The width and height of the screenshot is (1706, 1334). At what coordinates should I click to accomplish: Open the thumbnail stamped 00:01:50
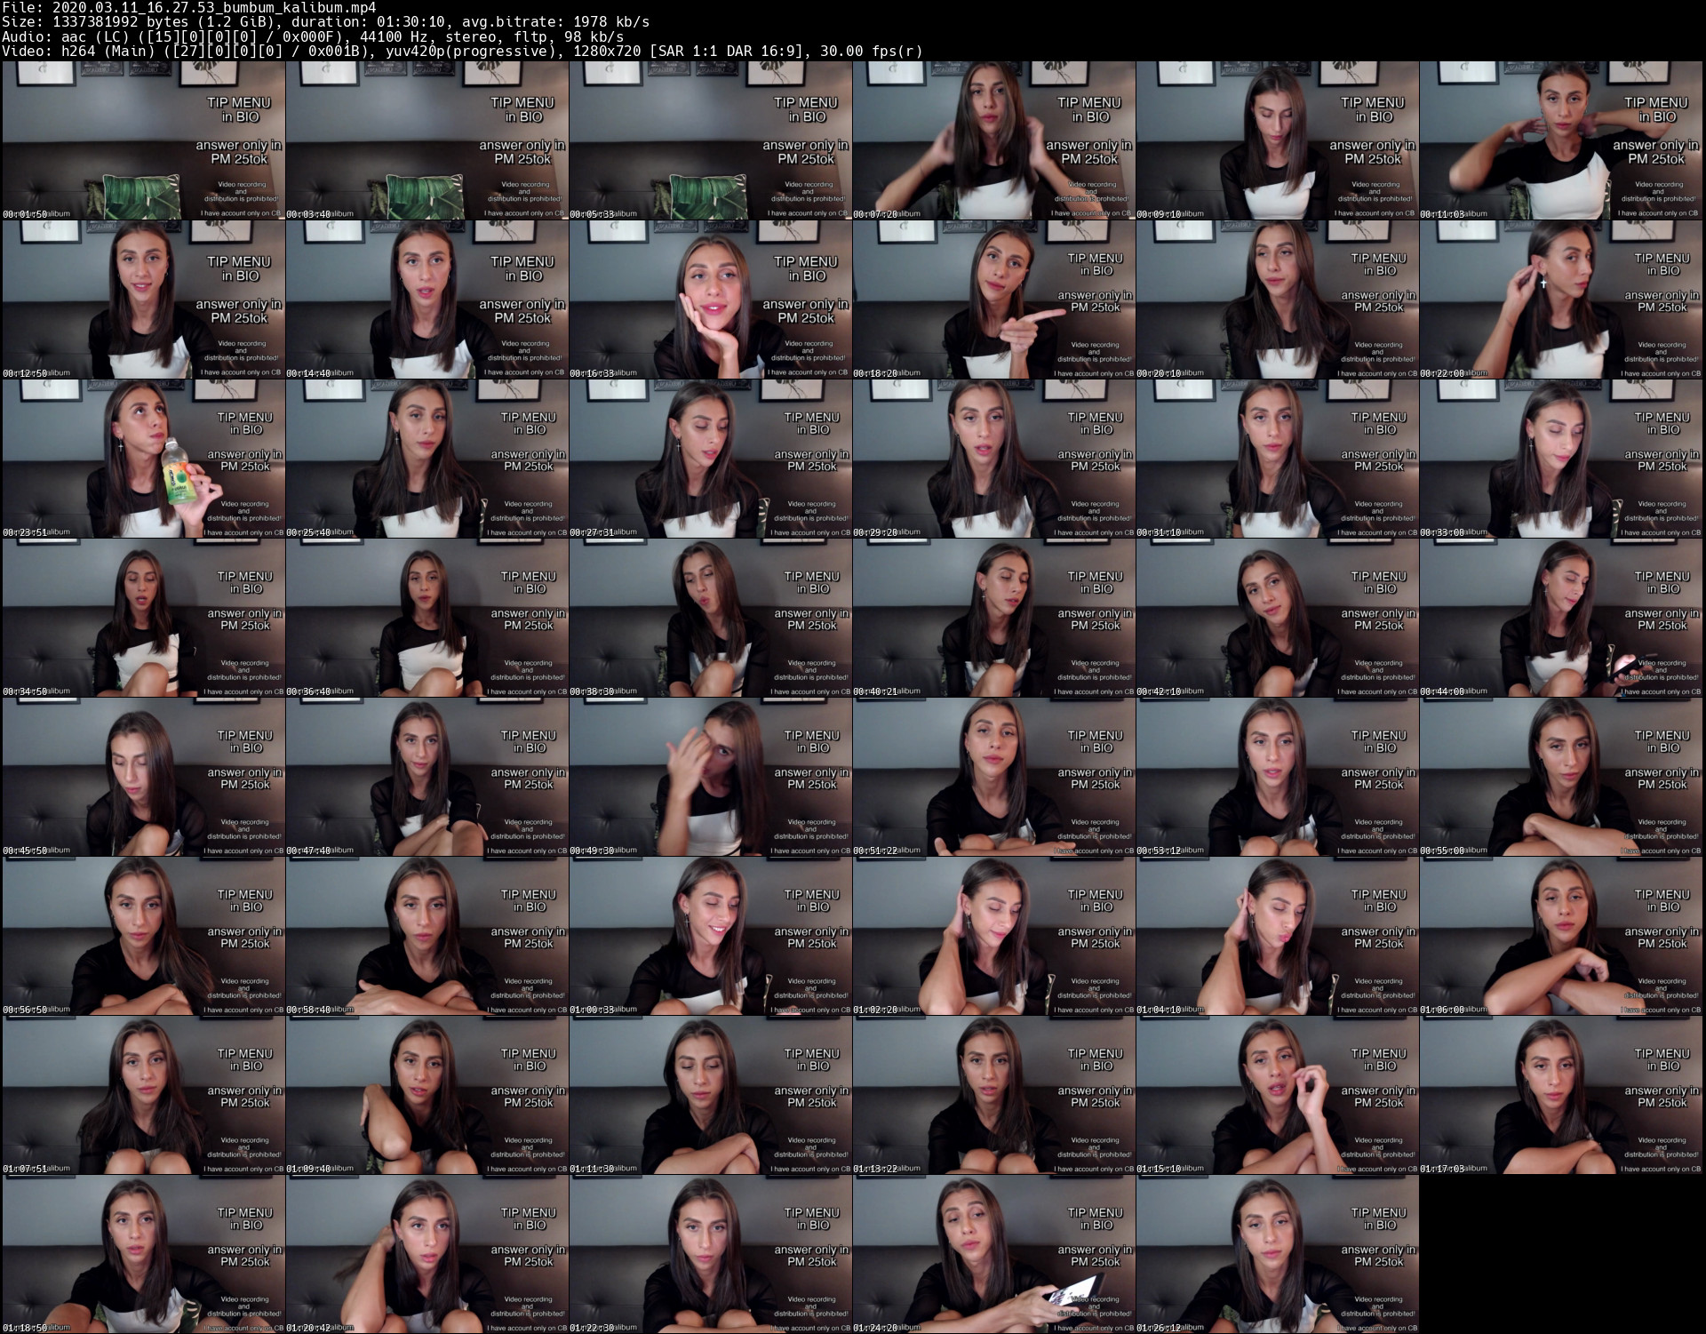point(144,140)
